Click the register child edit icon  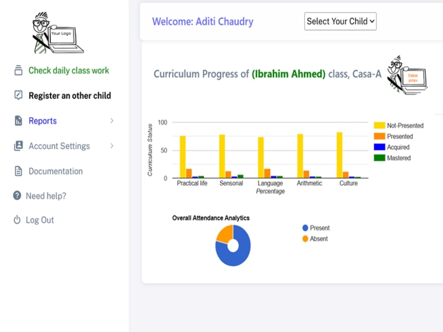click(x=18, y=96)
